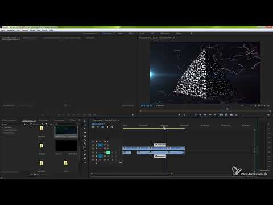Open the Fenster menu
Screen dimensions: 273x205
tap(45, 30)
